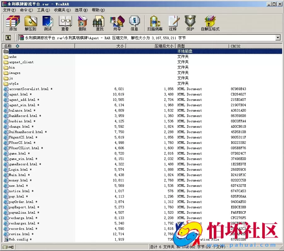This screenshot has height=251, width=284.
Task: Launch the 向导 (Wizard) tool
Action: pos(117,23)
